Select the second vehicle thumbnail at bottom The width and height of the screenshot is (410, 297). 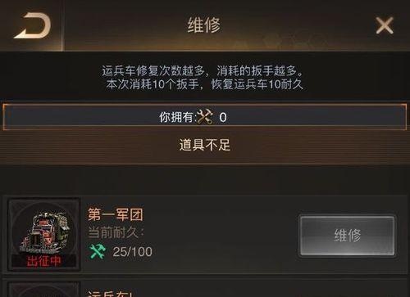coord(44,290)
